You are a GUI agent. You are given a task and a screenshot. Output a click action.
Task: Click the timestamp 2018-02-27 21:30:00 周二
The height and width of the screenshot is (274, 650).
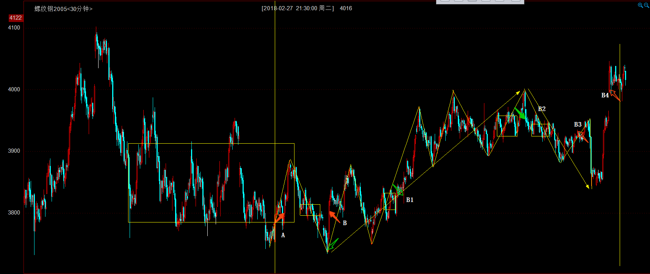pos(298,8)
